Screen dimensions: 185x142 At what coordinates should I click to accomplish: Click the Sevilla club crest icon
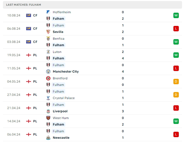(x=48, y=32)
